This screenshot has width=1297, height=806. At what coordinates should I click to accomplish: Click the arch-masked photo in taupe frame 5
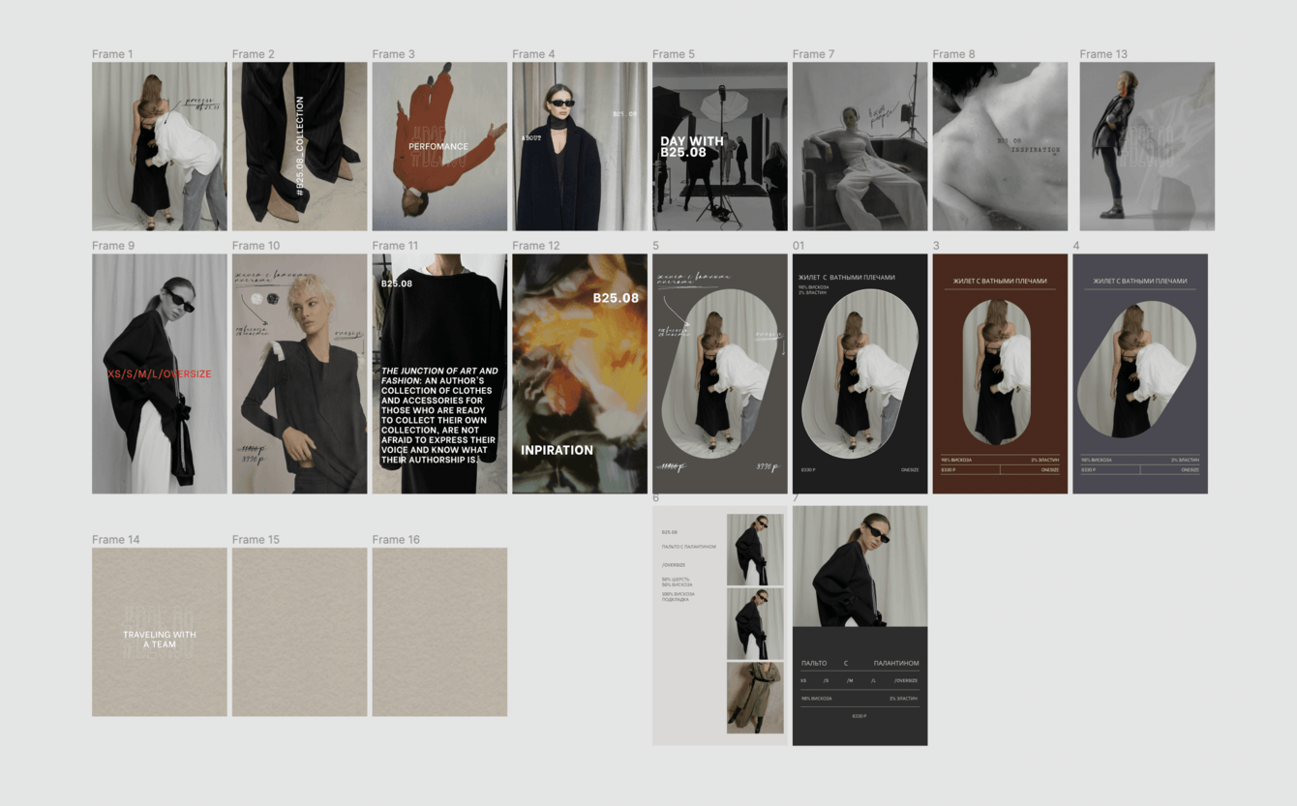(x=719, y=373)
